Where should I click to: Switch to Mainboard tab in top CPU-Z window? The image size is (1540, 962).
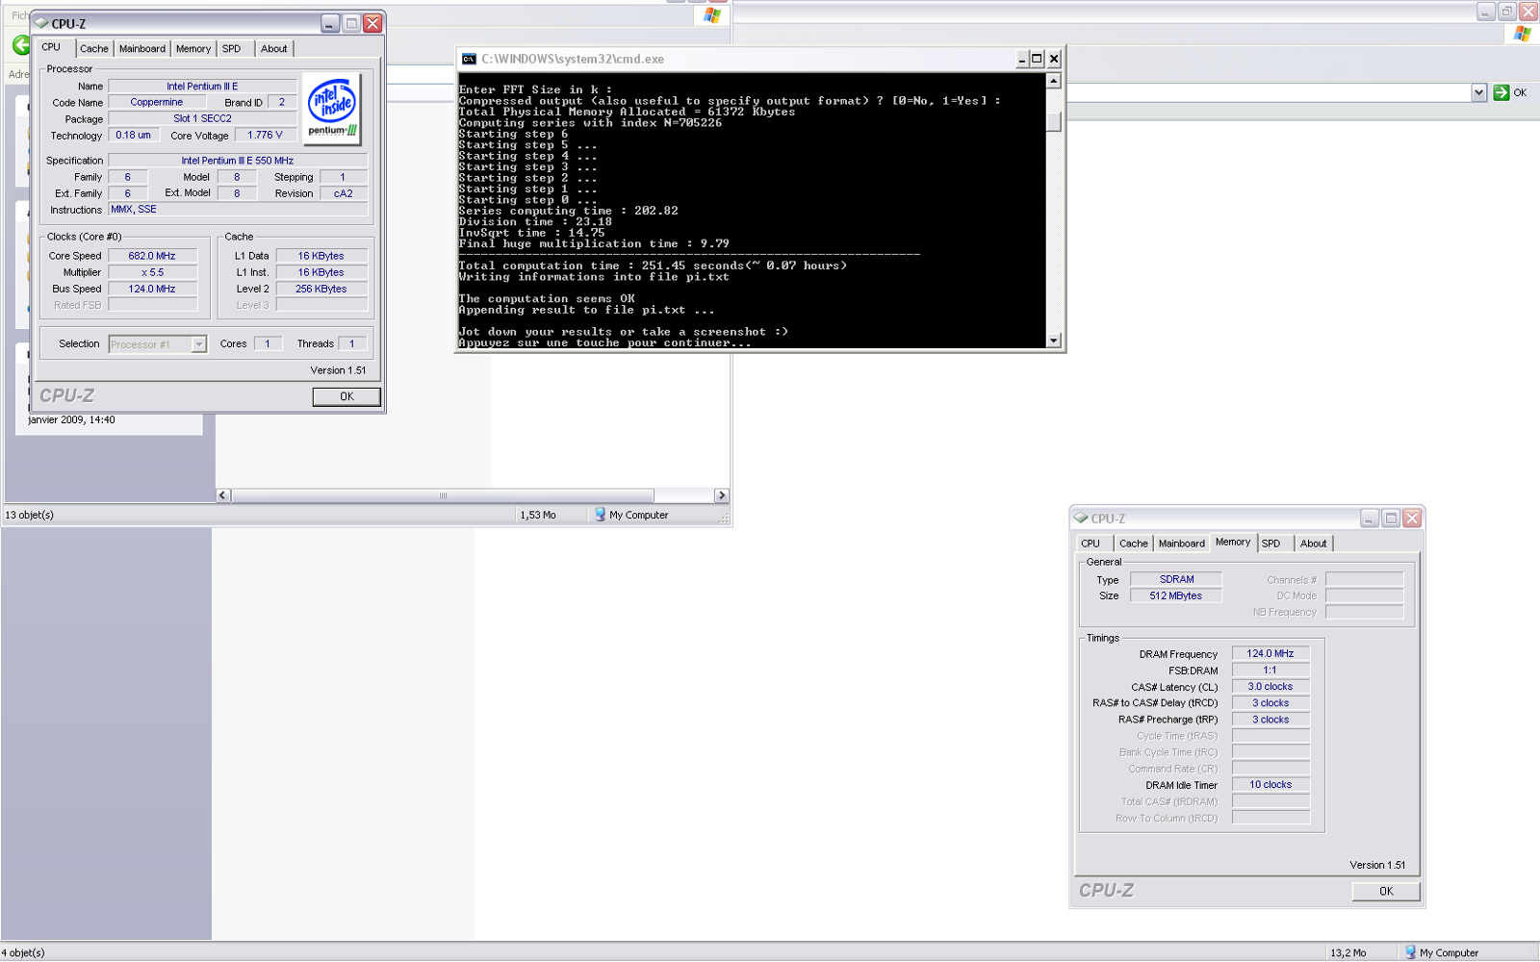pyautogui.click(x=142, y=49)
